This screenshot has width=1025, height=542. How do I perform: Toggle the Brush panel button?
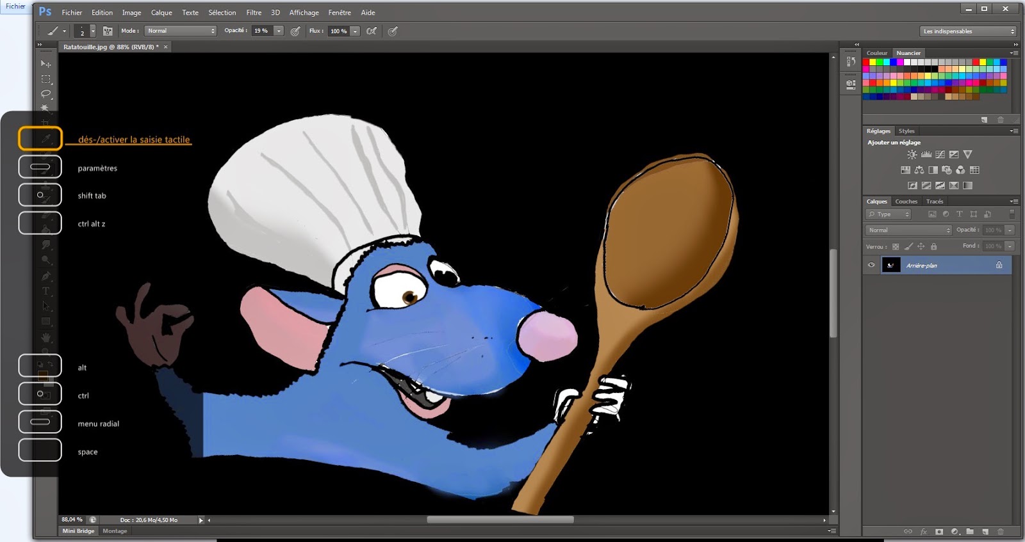click(x=108, y=31)
